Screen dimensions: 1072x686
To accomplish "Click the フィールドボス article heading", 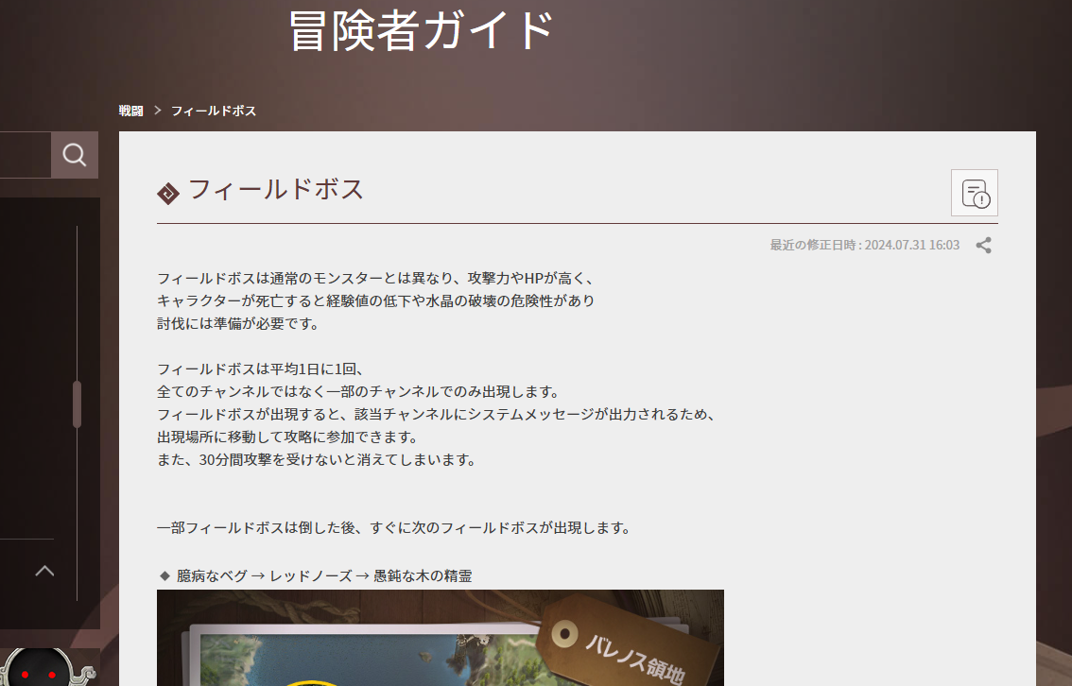I will [x=276, y=190].
